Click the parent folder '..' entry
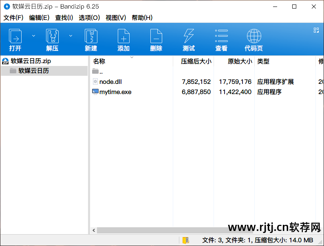 (97, 71)
